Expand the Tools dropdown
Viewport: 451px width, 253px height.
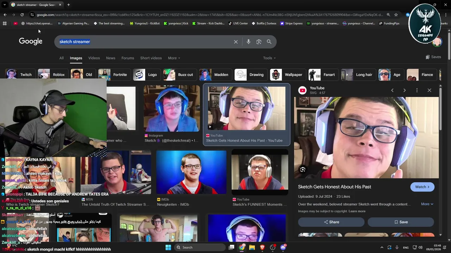pyautogui.click(x=269, y=58)
